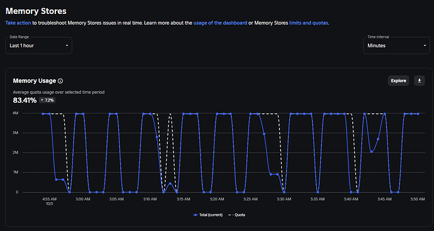Click the 4M y-axis label
This screenshot has width=434, height=231.
pos(16,113)
